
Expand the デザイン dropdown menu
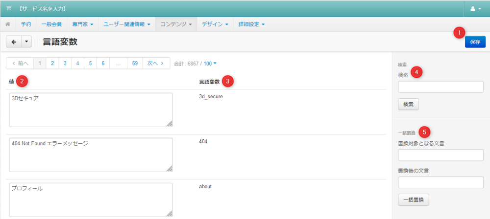215,24
